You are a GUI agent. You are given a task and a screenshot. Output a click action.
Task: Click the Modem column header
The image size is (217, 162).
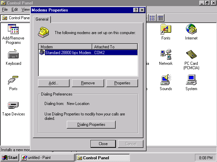tap(65, 47)
